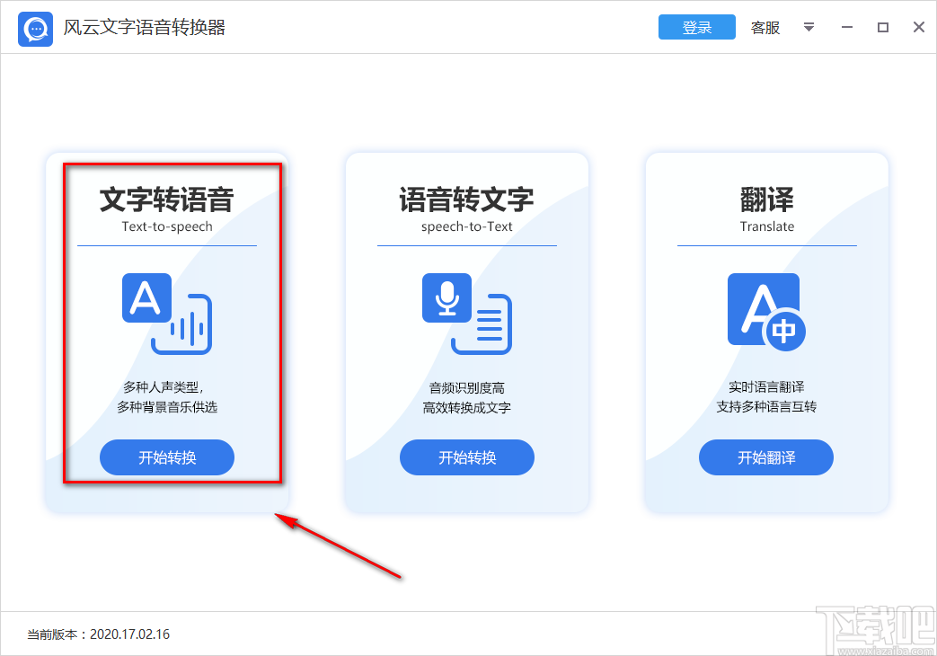Click the A中 translation icon
The height and width of the screenshot is (656, 937).
click(765, 310)
